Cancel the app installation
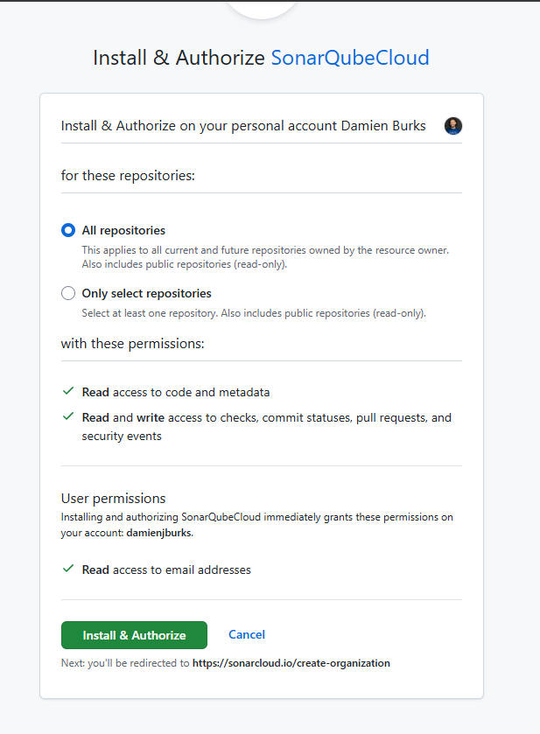This screenshot has height=734, width=540. tap(247, 635)
